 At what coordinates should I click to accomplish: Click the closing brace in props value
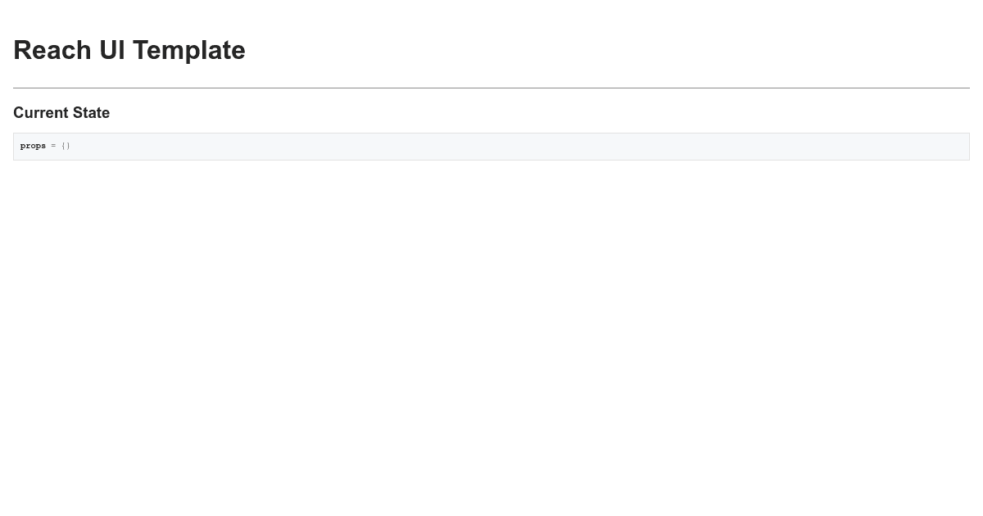69,146
